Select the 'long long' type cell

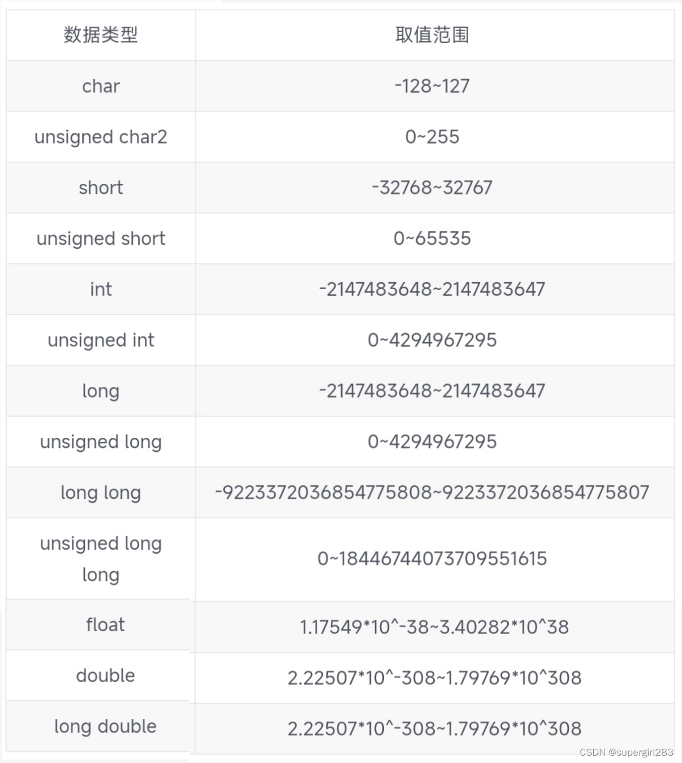tap(101, 493)
